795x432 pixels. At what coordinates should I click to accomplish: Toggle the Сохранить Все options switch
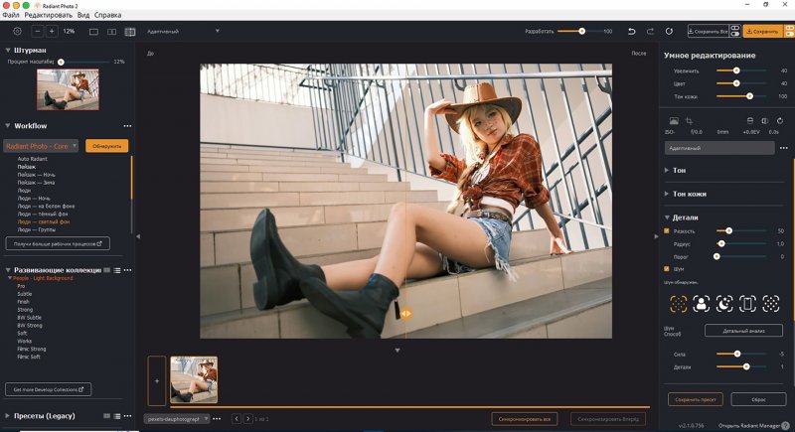point(735,32)
